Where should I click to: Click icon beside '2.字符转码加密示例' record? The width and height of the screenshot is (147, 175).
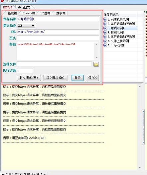point(105,24)
